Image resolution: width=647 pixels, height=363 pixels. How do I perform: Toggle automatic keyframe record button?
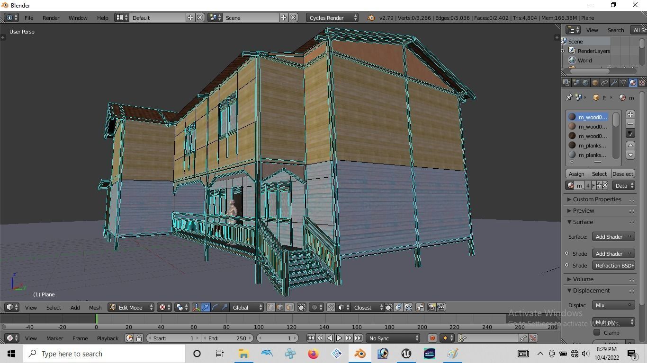point(432,338)
